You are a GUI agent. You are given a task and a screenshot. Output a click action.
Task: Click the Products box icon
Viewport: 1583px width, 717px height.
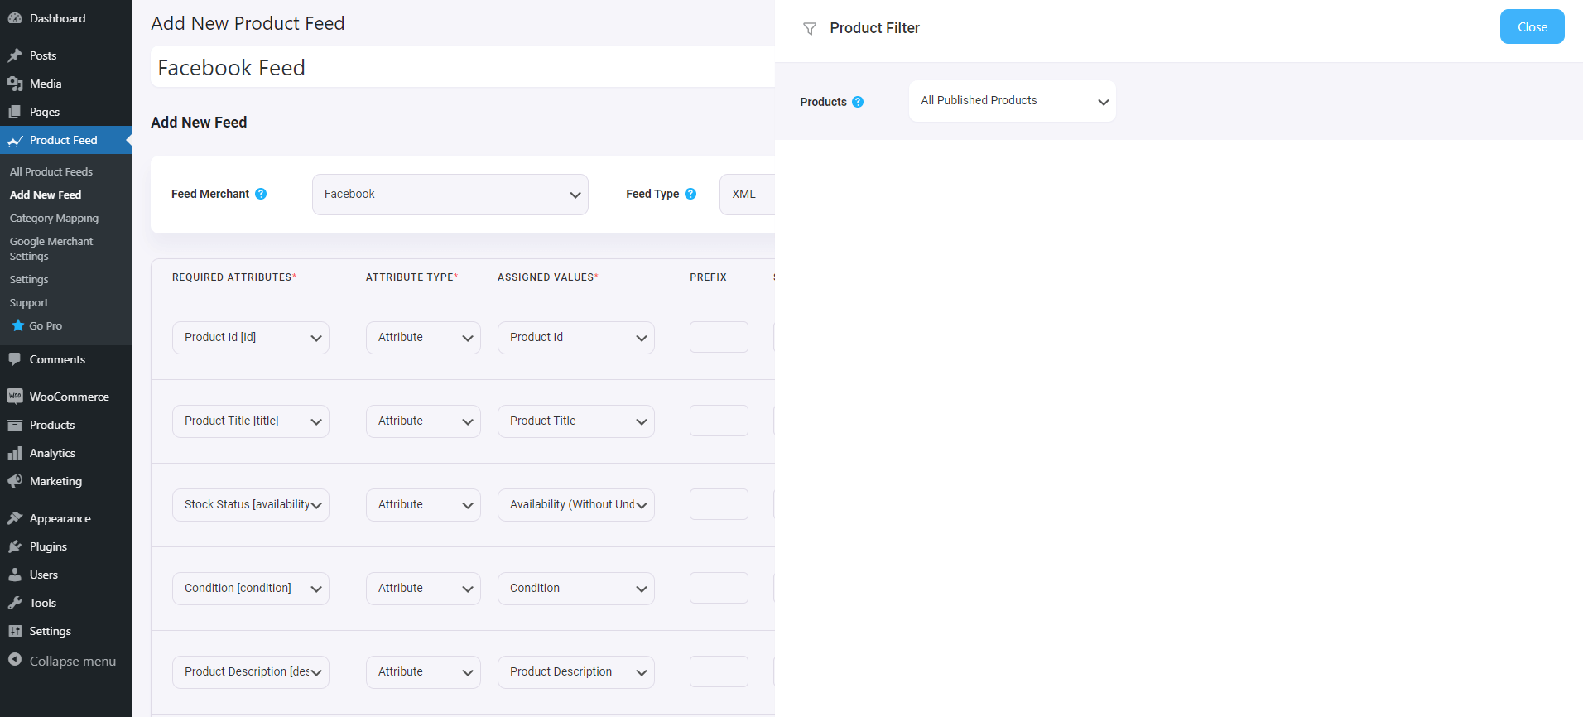click(x=15, y=425)
